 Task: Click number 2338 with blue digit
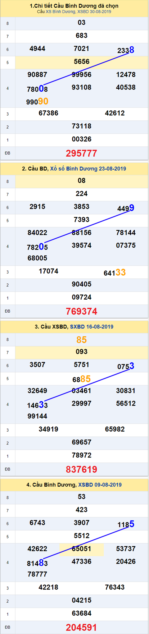[x=126, y=50]
